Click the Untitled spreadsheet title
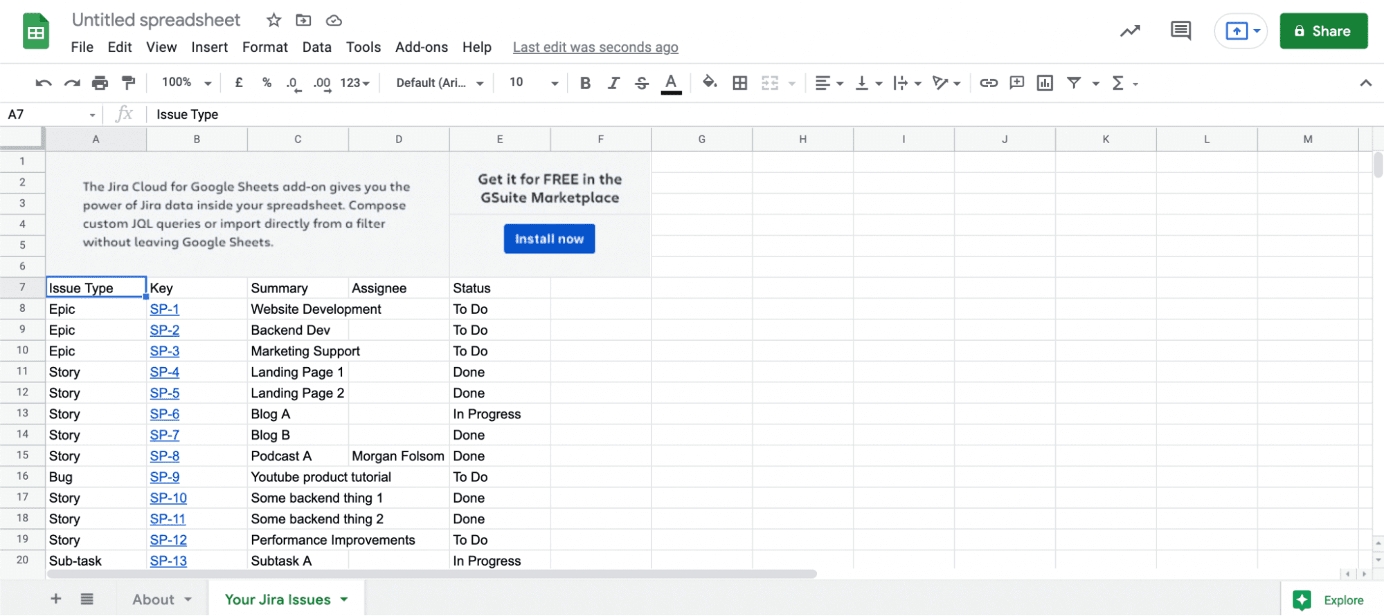 (x=156, y=20)
